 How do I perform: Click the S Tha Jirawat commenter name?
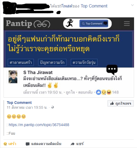pos(38,72)
